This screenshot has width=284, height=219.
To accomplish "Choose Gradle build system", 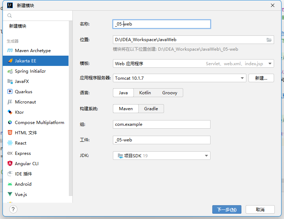I will [x=151, y=109].
